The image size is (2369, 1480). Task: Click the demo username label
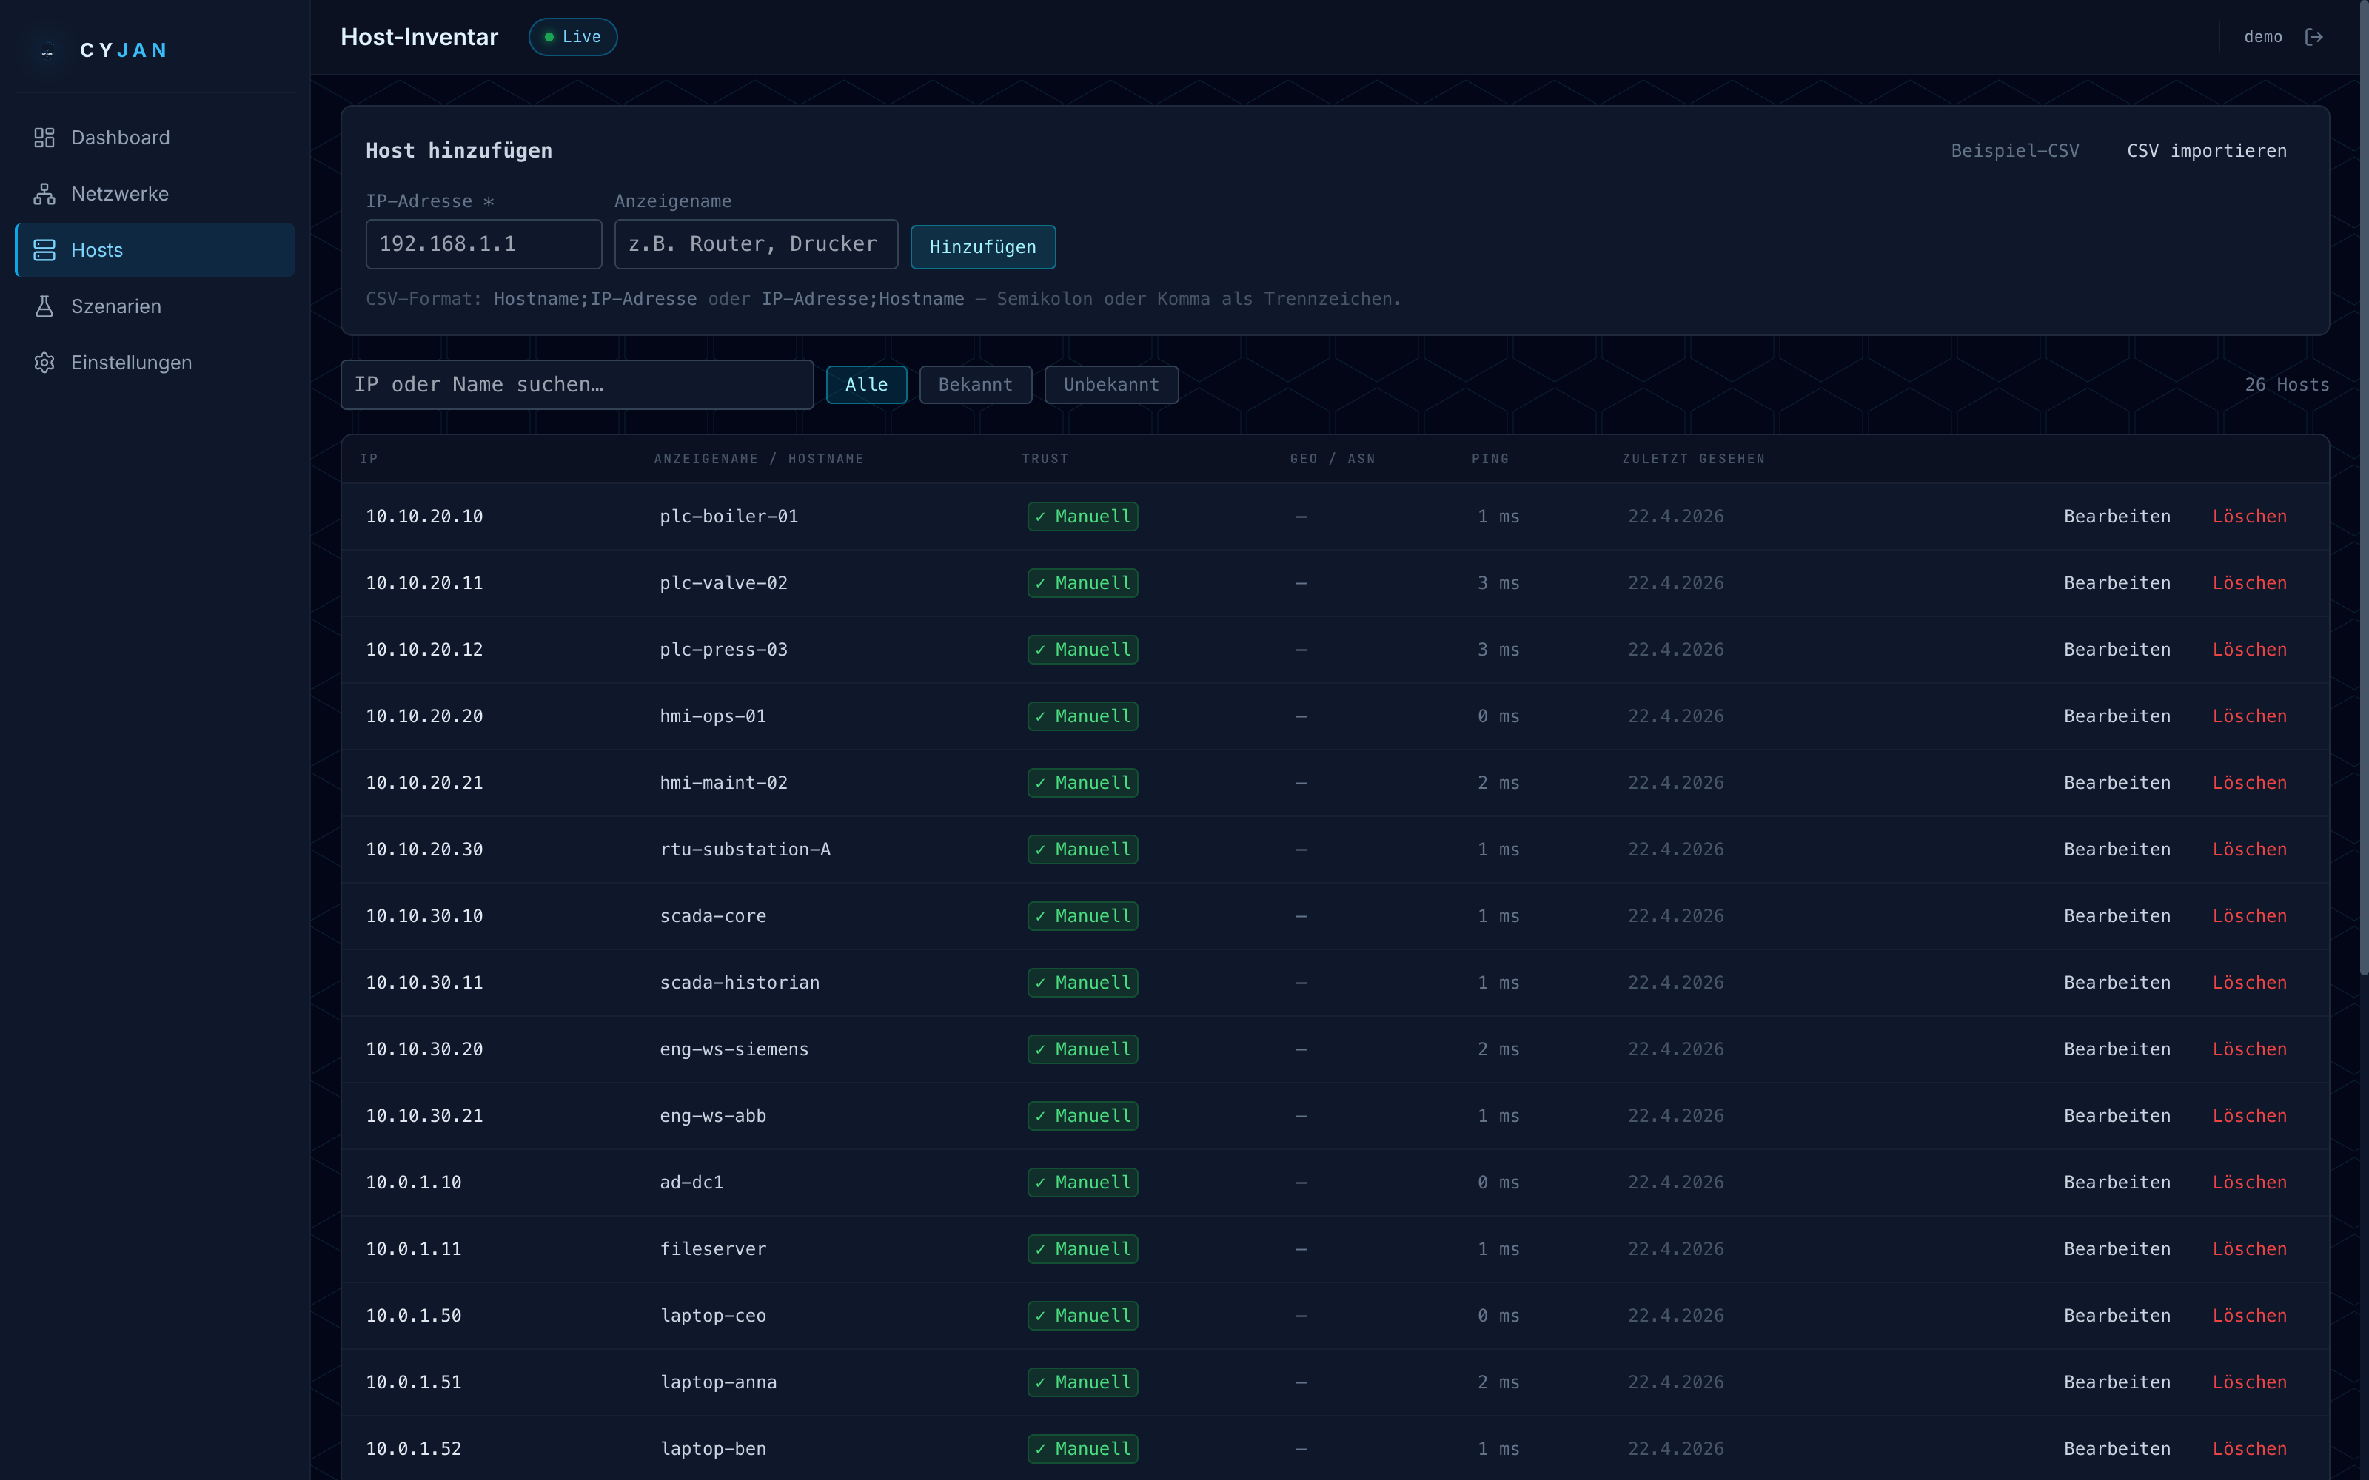coord(2263,36)
